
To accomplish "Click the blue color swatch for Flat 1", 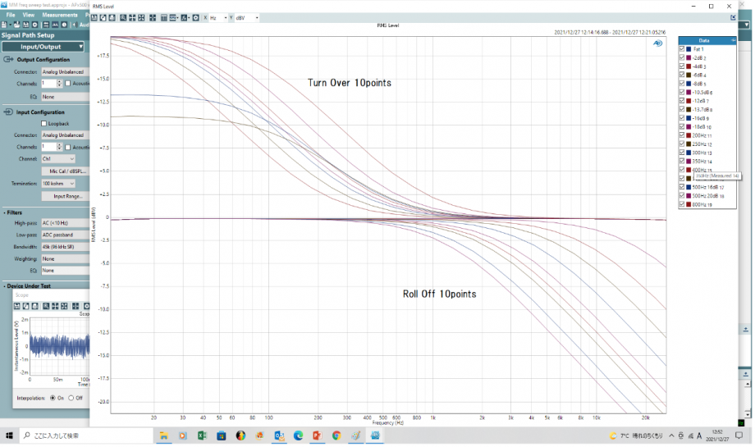I will click(x=689, y=49).
